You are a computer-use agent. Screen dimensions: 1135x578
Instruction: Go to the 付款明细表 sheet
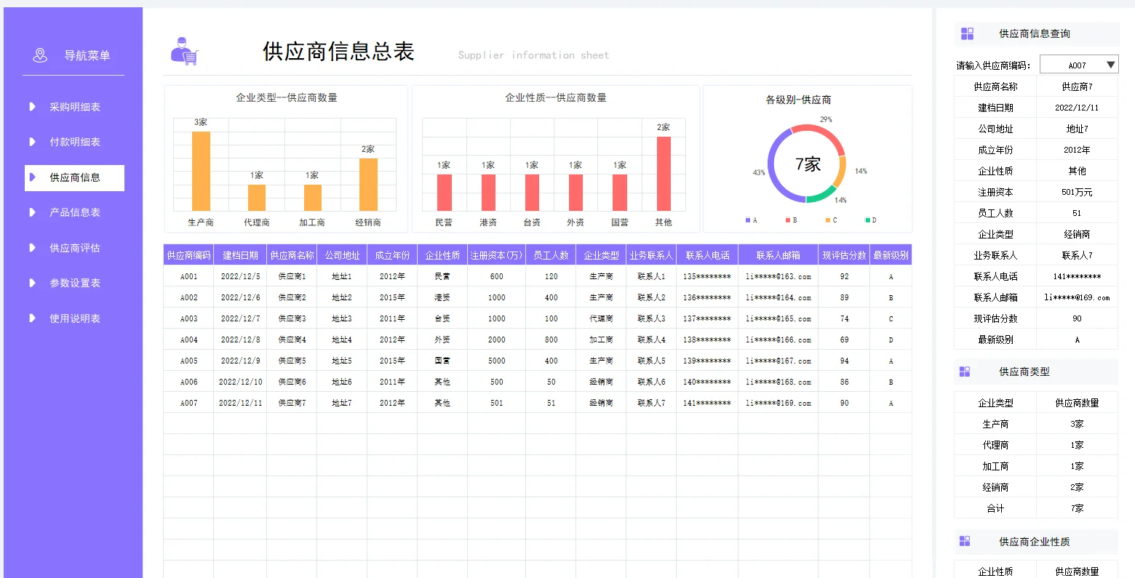click(74, 142)
